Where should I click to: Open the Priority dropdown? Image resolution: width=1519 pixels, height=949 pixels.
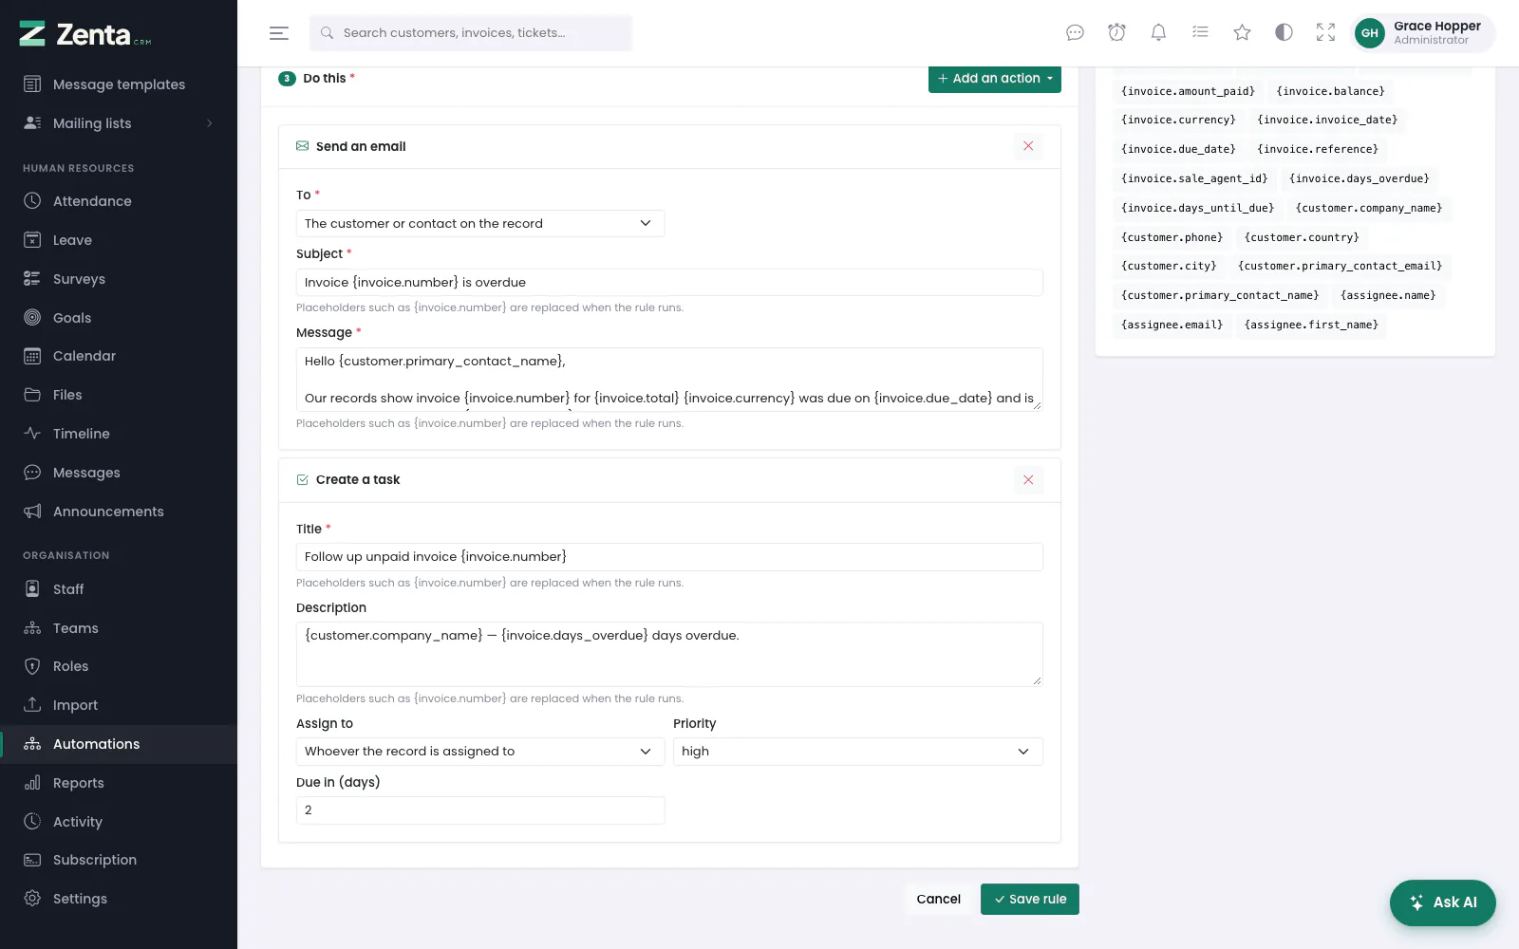click(x=857, y=752)
